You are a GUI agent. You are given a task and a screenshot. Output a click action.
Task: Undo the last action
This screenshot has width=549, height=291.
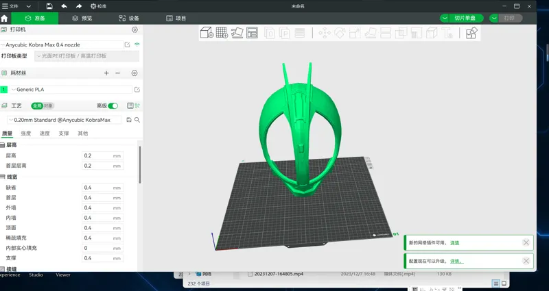click(x=64, y=6)
